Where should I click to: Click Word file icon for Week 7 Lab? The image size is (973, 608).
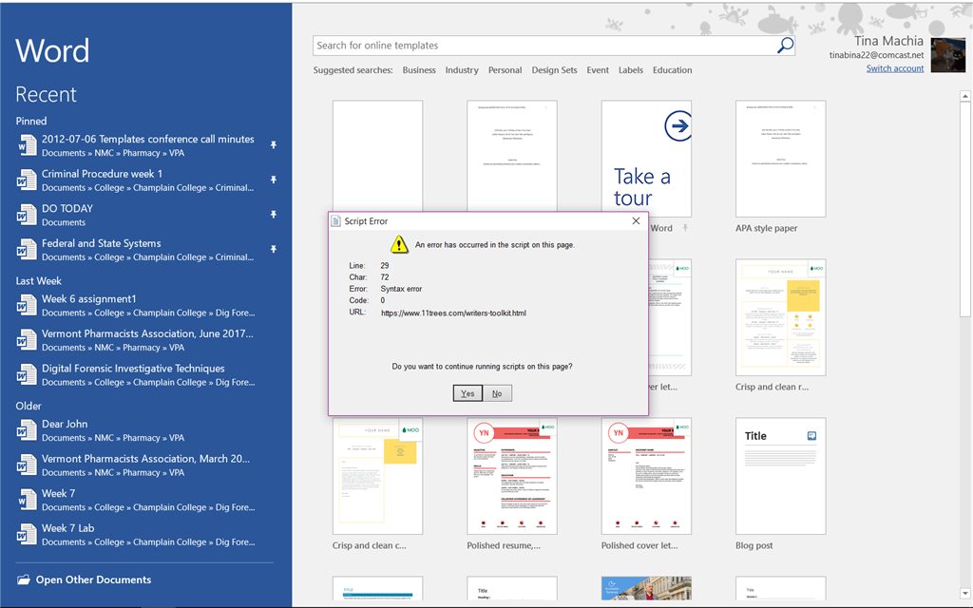(26, 534)
